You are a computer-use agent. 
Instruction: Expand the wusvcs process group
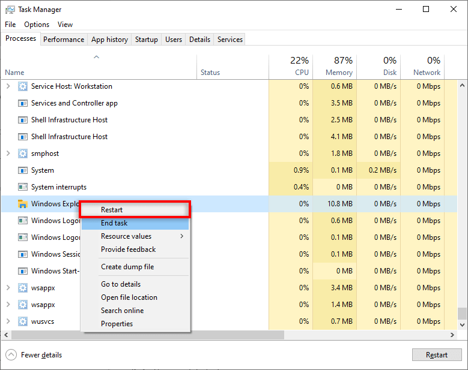tap(8, 321)
